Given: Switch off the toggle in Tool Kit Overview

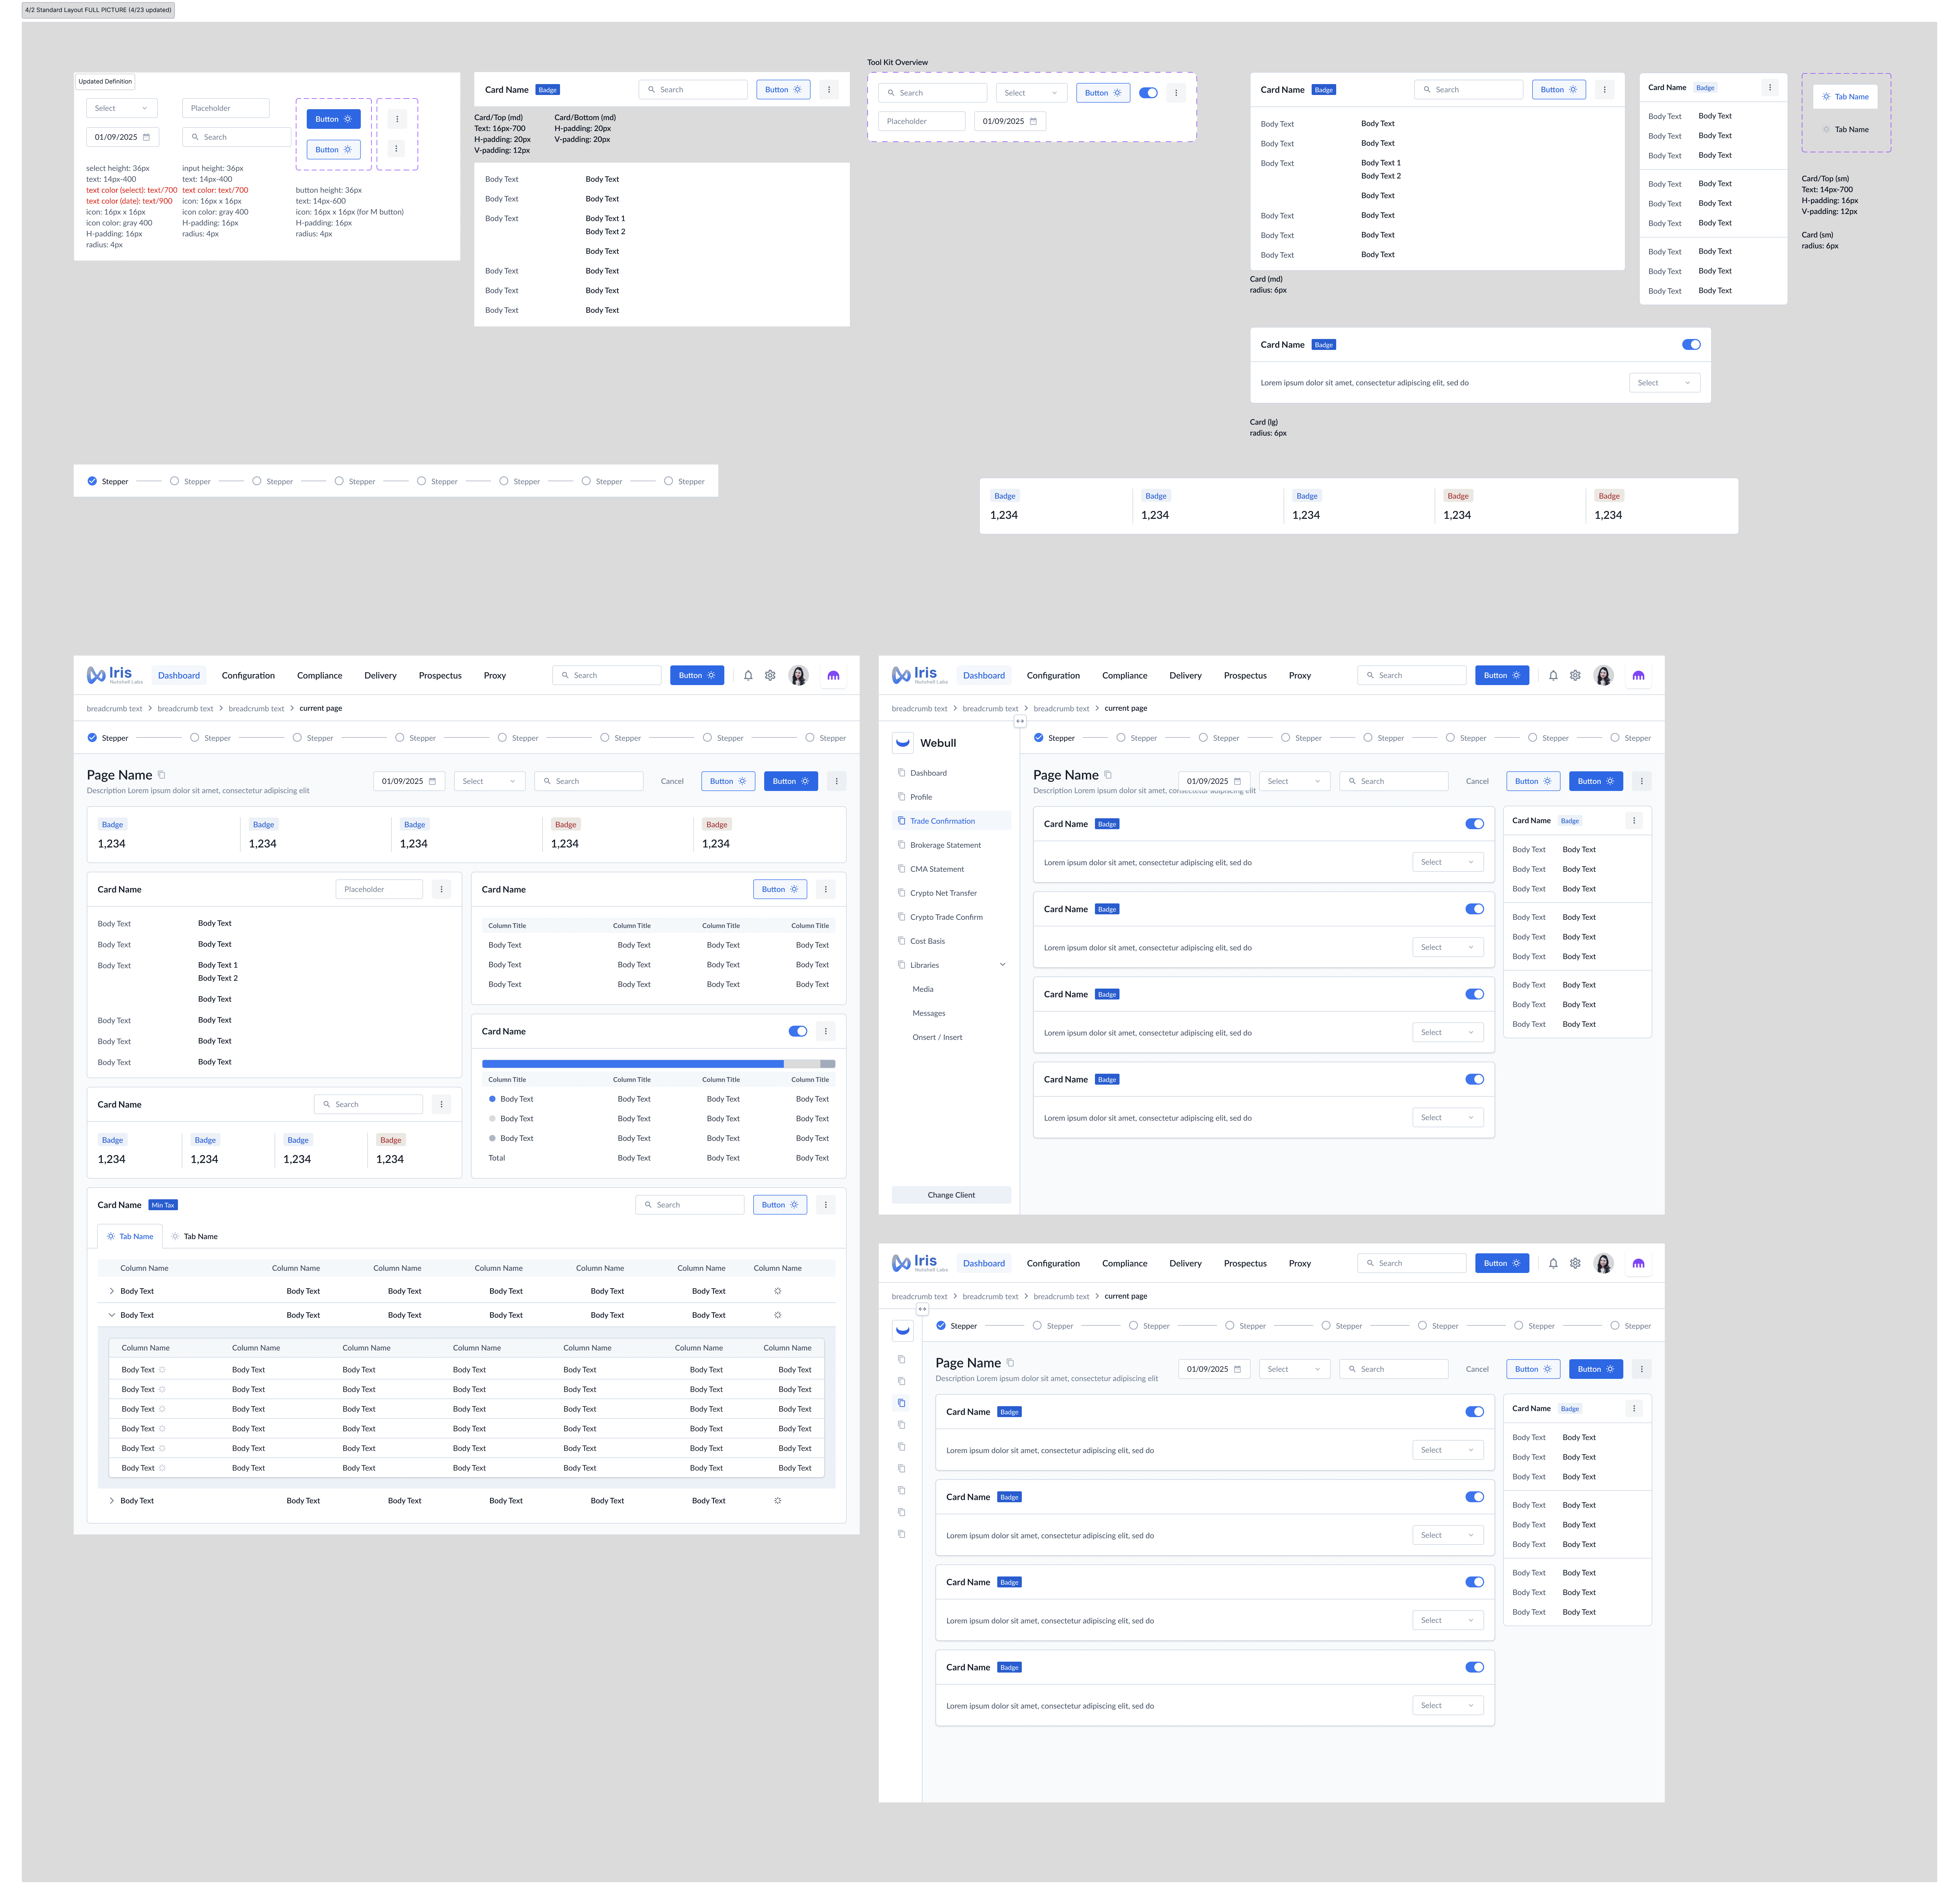Looking at the screenshot, I should [x=1148, y=93].
